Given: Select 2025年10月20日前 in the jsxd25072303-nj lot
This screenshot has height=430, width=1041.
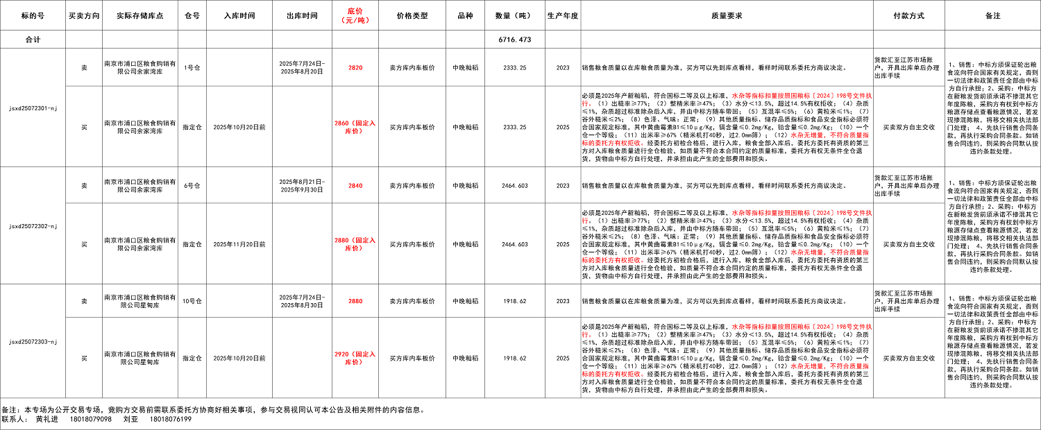Looking at the screenshot, I should 239,358.
